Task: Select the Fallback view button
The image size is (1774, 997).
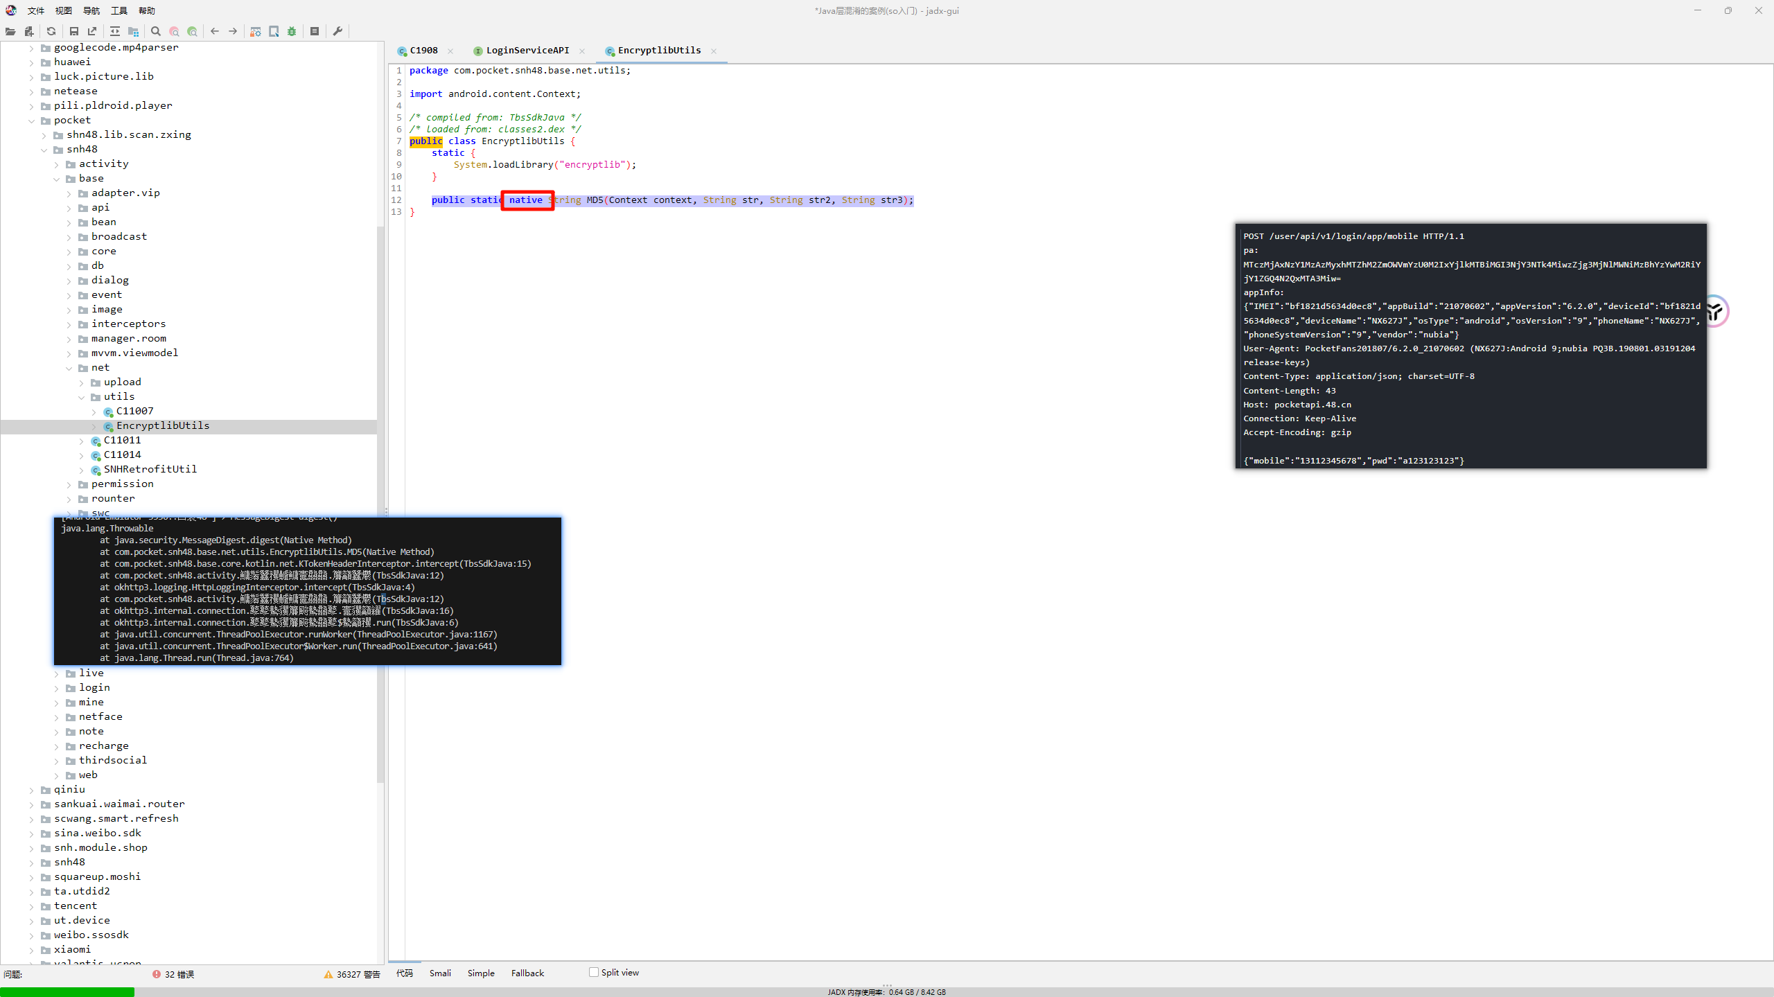Action: (527, 973)
